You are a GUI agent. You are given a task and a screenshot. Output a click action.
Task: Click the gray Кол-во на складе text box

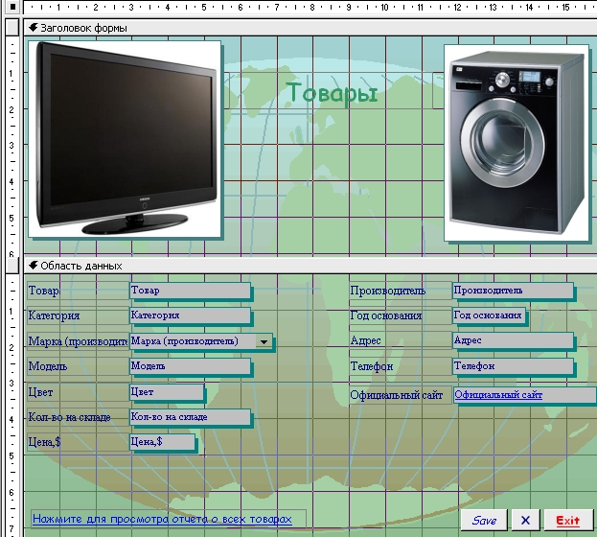point(189,417)
